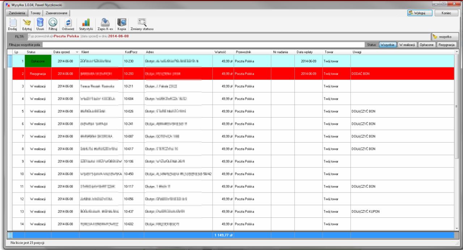The width and height of the screenshot is (463, 250).
Task: Click the Filtruj po wszystkie pola input field
Action: [203, 45]
